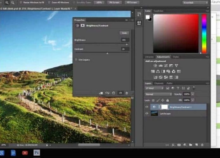Delete the adjustment layer from Properties panel
220x158 pixels.
point(127,93)
